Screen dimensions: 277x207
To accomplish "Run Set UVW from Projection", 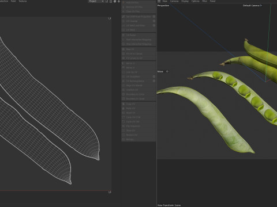I will pyautogui.click(x=137, y=17).
